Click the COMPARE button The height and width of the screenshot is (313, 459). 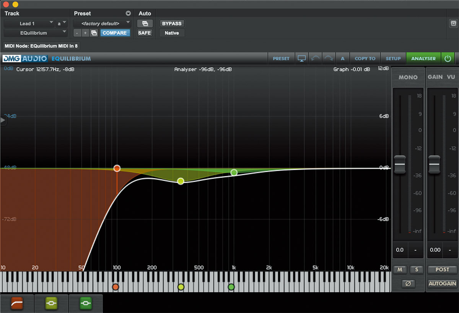point(115,33)
